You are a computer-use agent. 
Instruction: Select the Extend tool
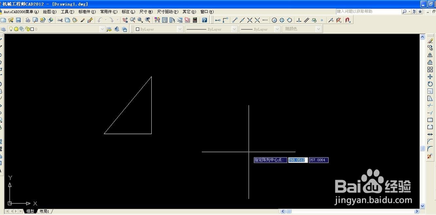click(430, 113)
